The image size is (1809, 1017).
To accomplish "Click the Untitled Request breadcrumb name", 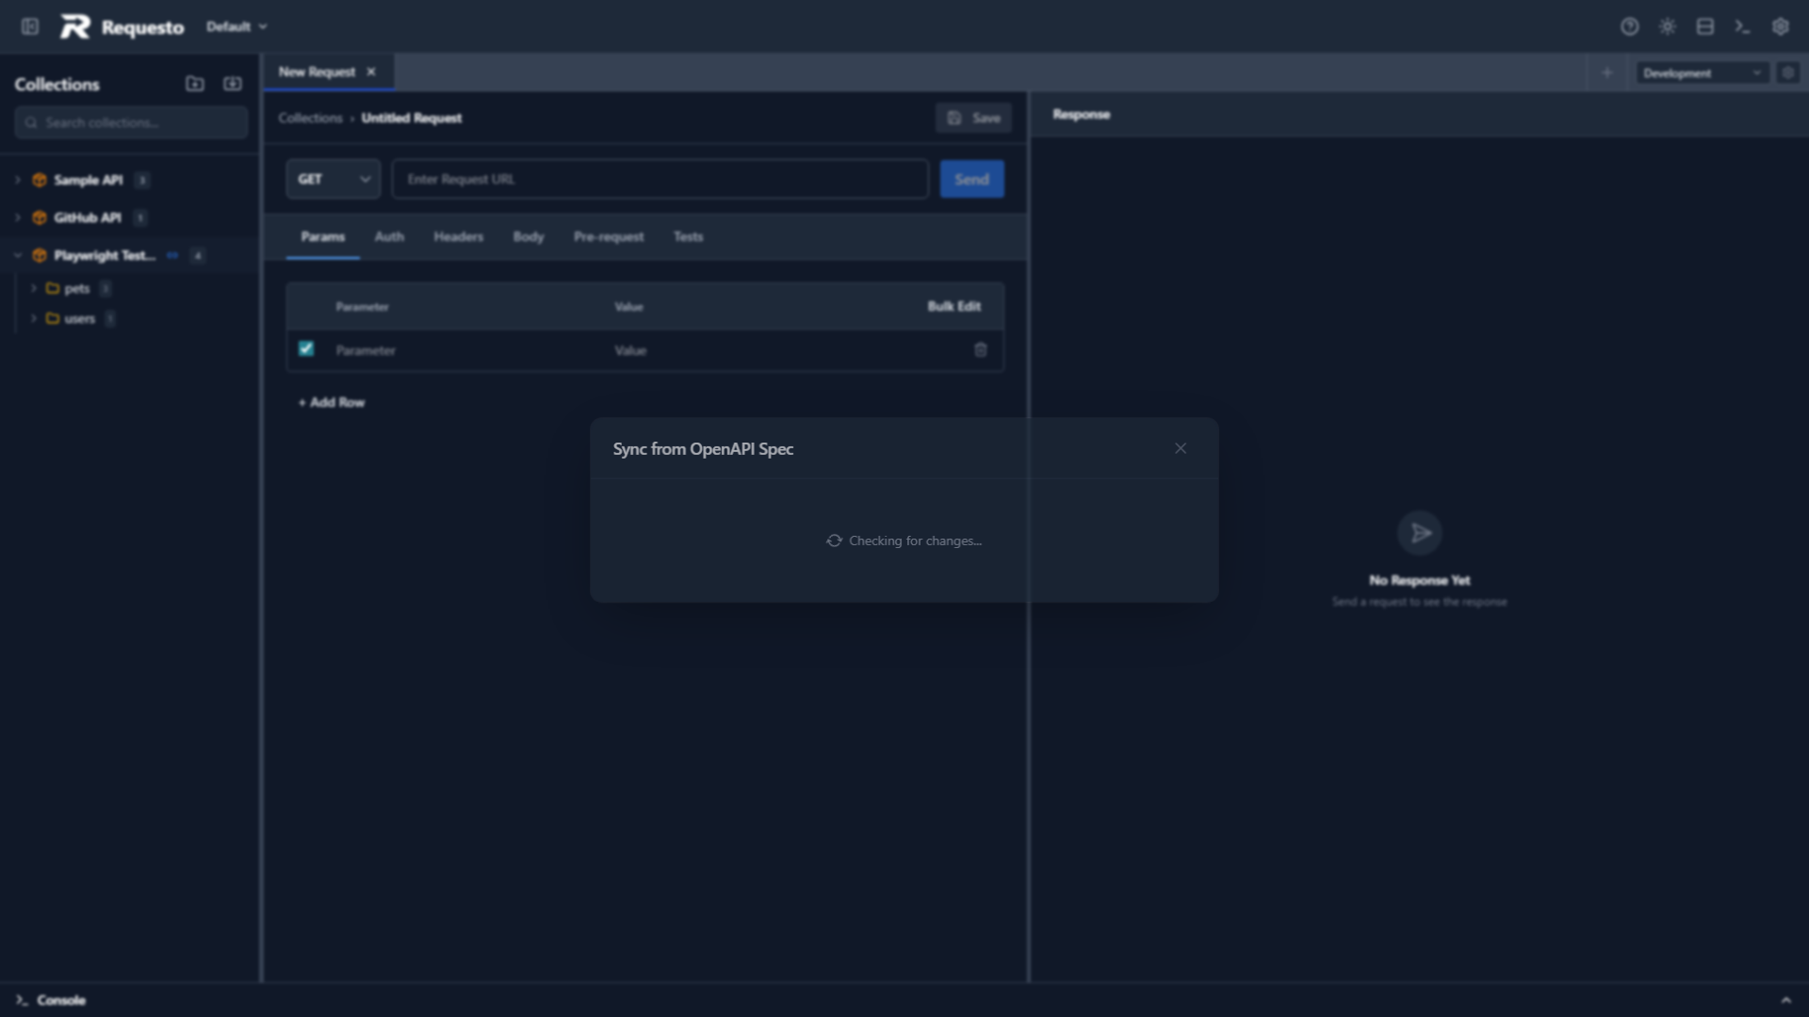I will pos(412,118).
